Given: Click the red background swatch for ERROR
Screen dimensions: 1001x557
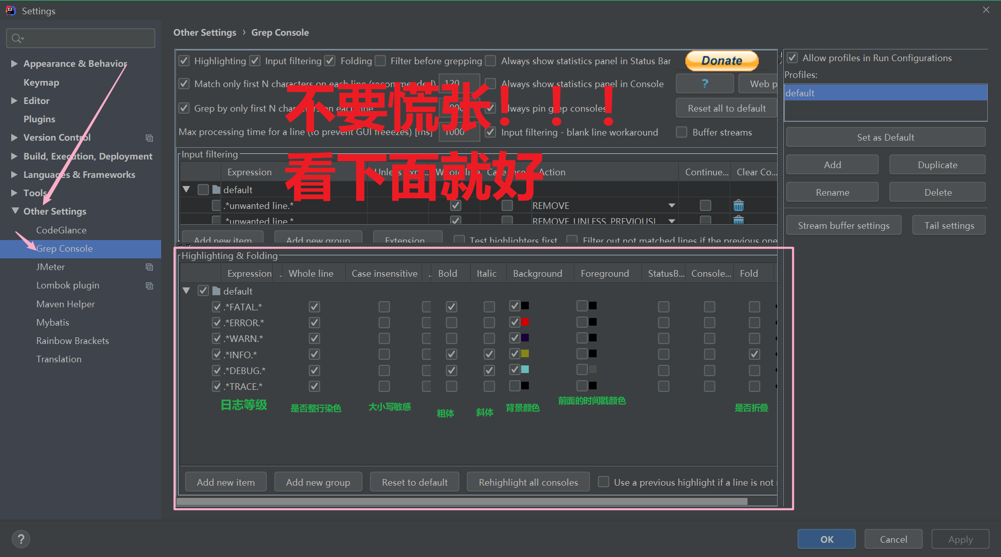Looking at the screenshot, I should [x=525, y=322].
